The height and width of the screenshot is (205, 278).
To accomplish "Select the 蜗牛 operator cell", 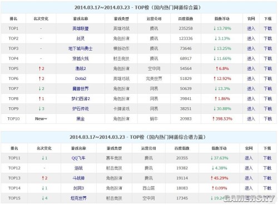I will click(154, 119).
